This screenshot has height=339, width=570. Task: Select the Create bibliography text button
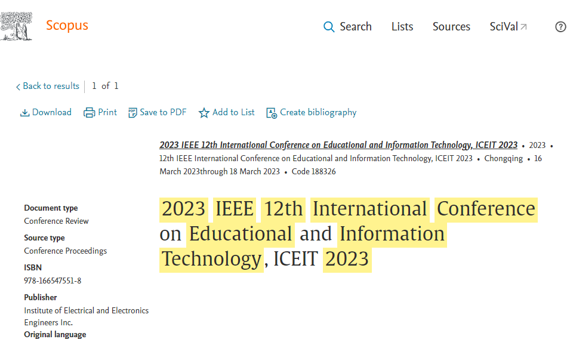click(x=318, y=112)
